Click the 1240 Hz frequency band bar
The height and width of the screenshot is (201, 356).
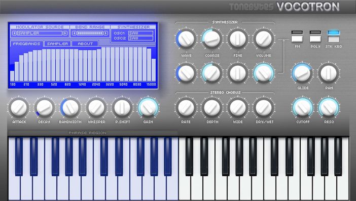pos(81,65)
